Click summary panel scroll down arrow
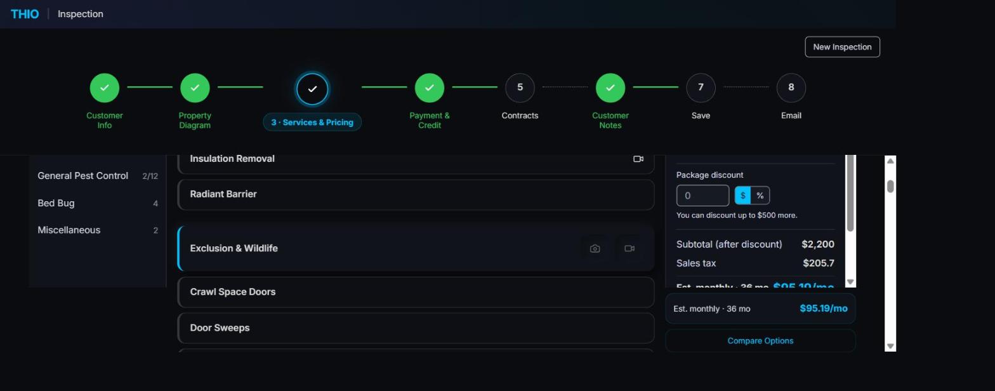995x391 pixels. pyautogui.click(x=850, y=282)
